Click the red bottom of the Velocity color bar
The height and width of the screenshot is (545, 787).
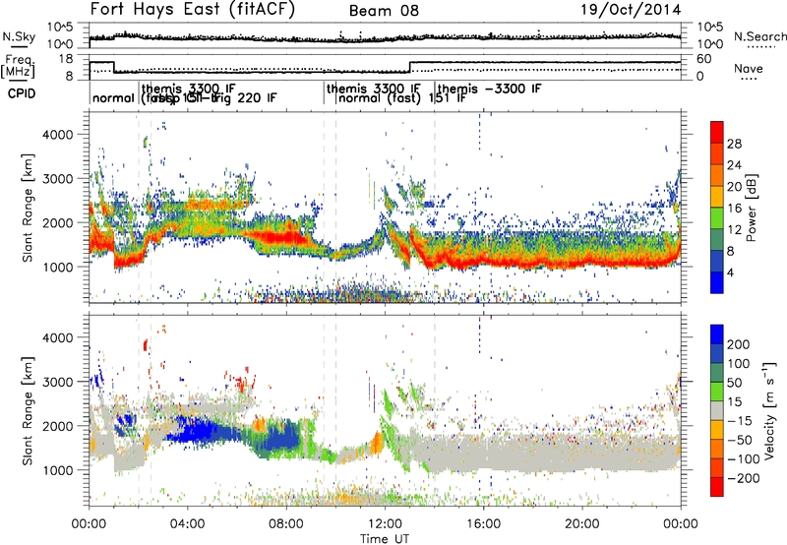point(717,487)
